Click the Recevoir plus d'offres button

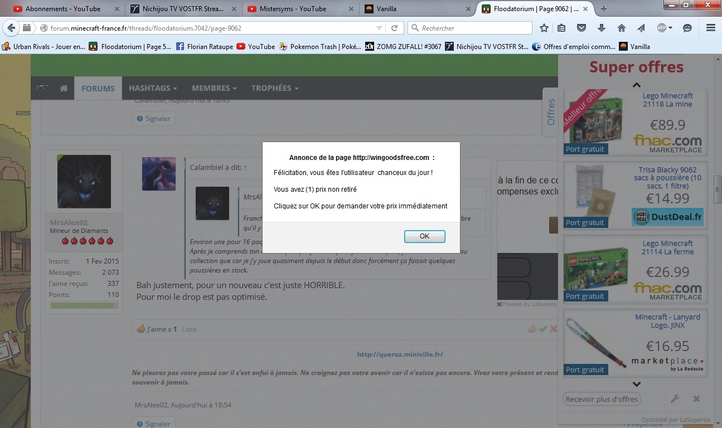point(602,399)
